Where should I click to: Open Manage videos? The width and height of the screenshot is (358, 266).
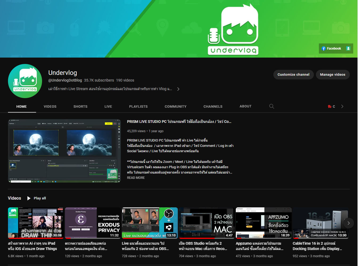point(332,75)
